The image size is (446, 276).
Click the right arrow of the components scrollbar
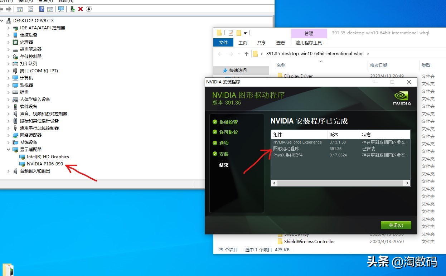(x=408, y=183)
